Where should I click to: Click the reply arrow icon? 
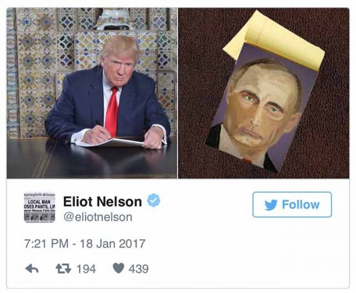pyautogui.click(x=32, y=268)
